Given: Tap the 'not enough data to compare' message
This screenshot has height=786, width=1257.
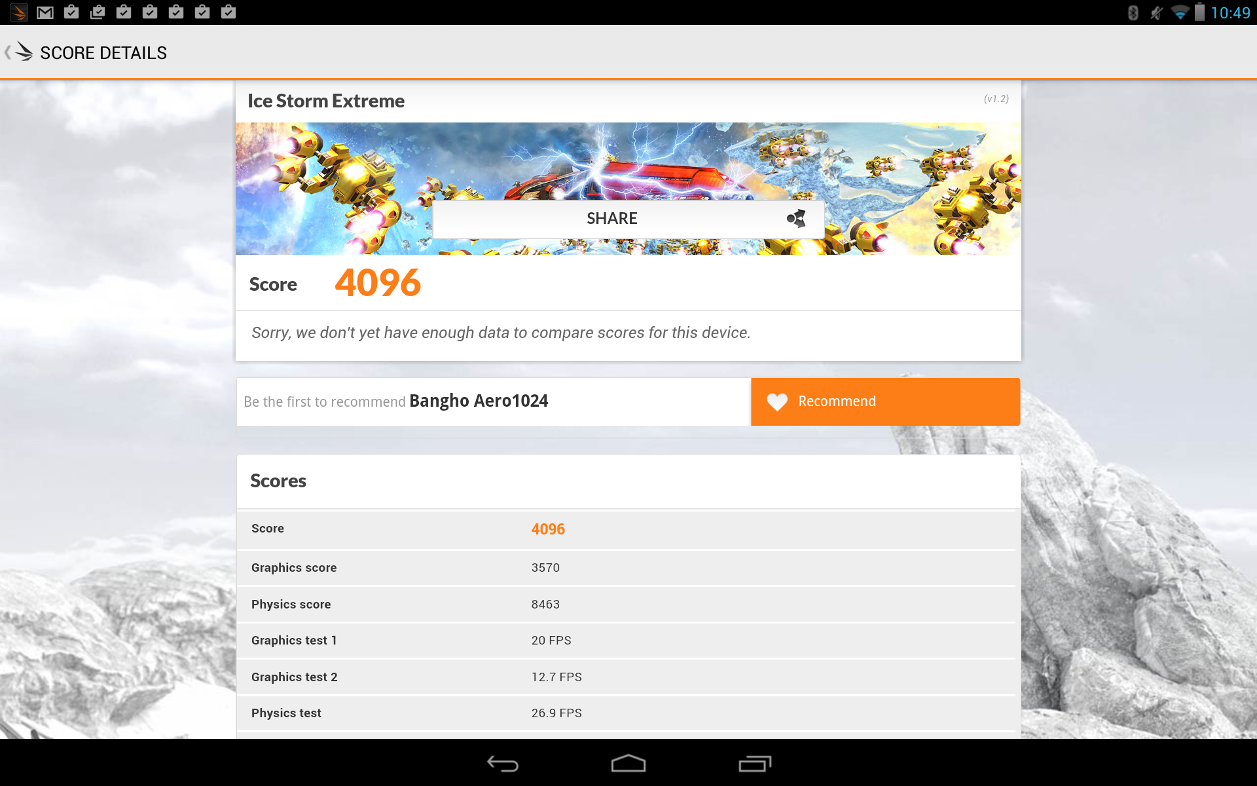Looking at the screenshot, I should tap(501, 333).
